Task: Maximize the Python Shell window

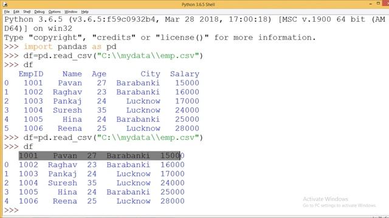Action: [x=378, y=4]
